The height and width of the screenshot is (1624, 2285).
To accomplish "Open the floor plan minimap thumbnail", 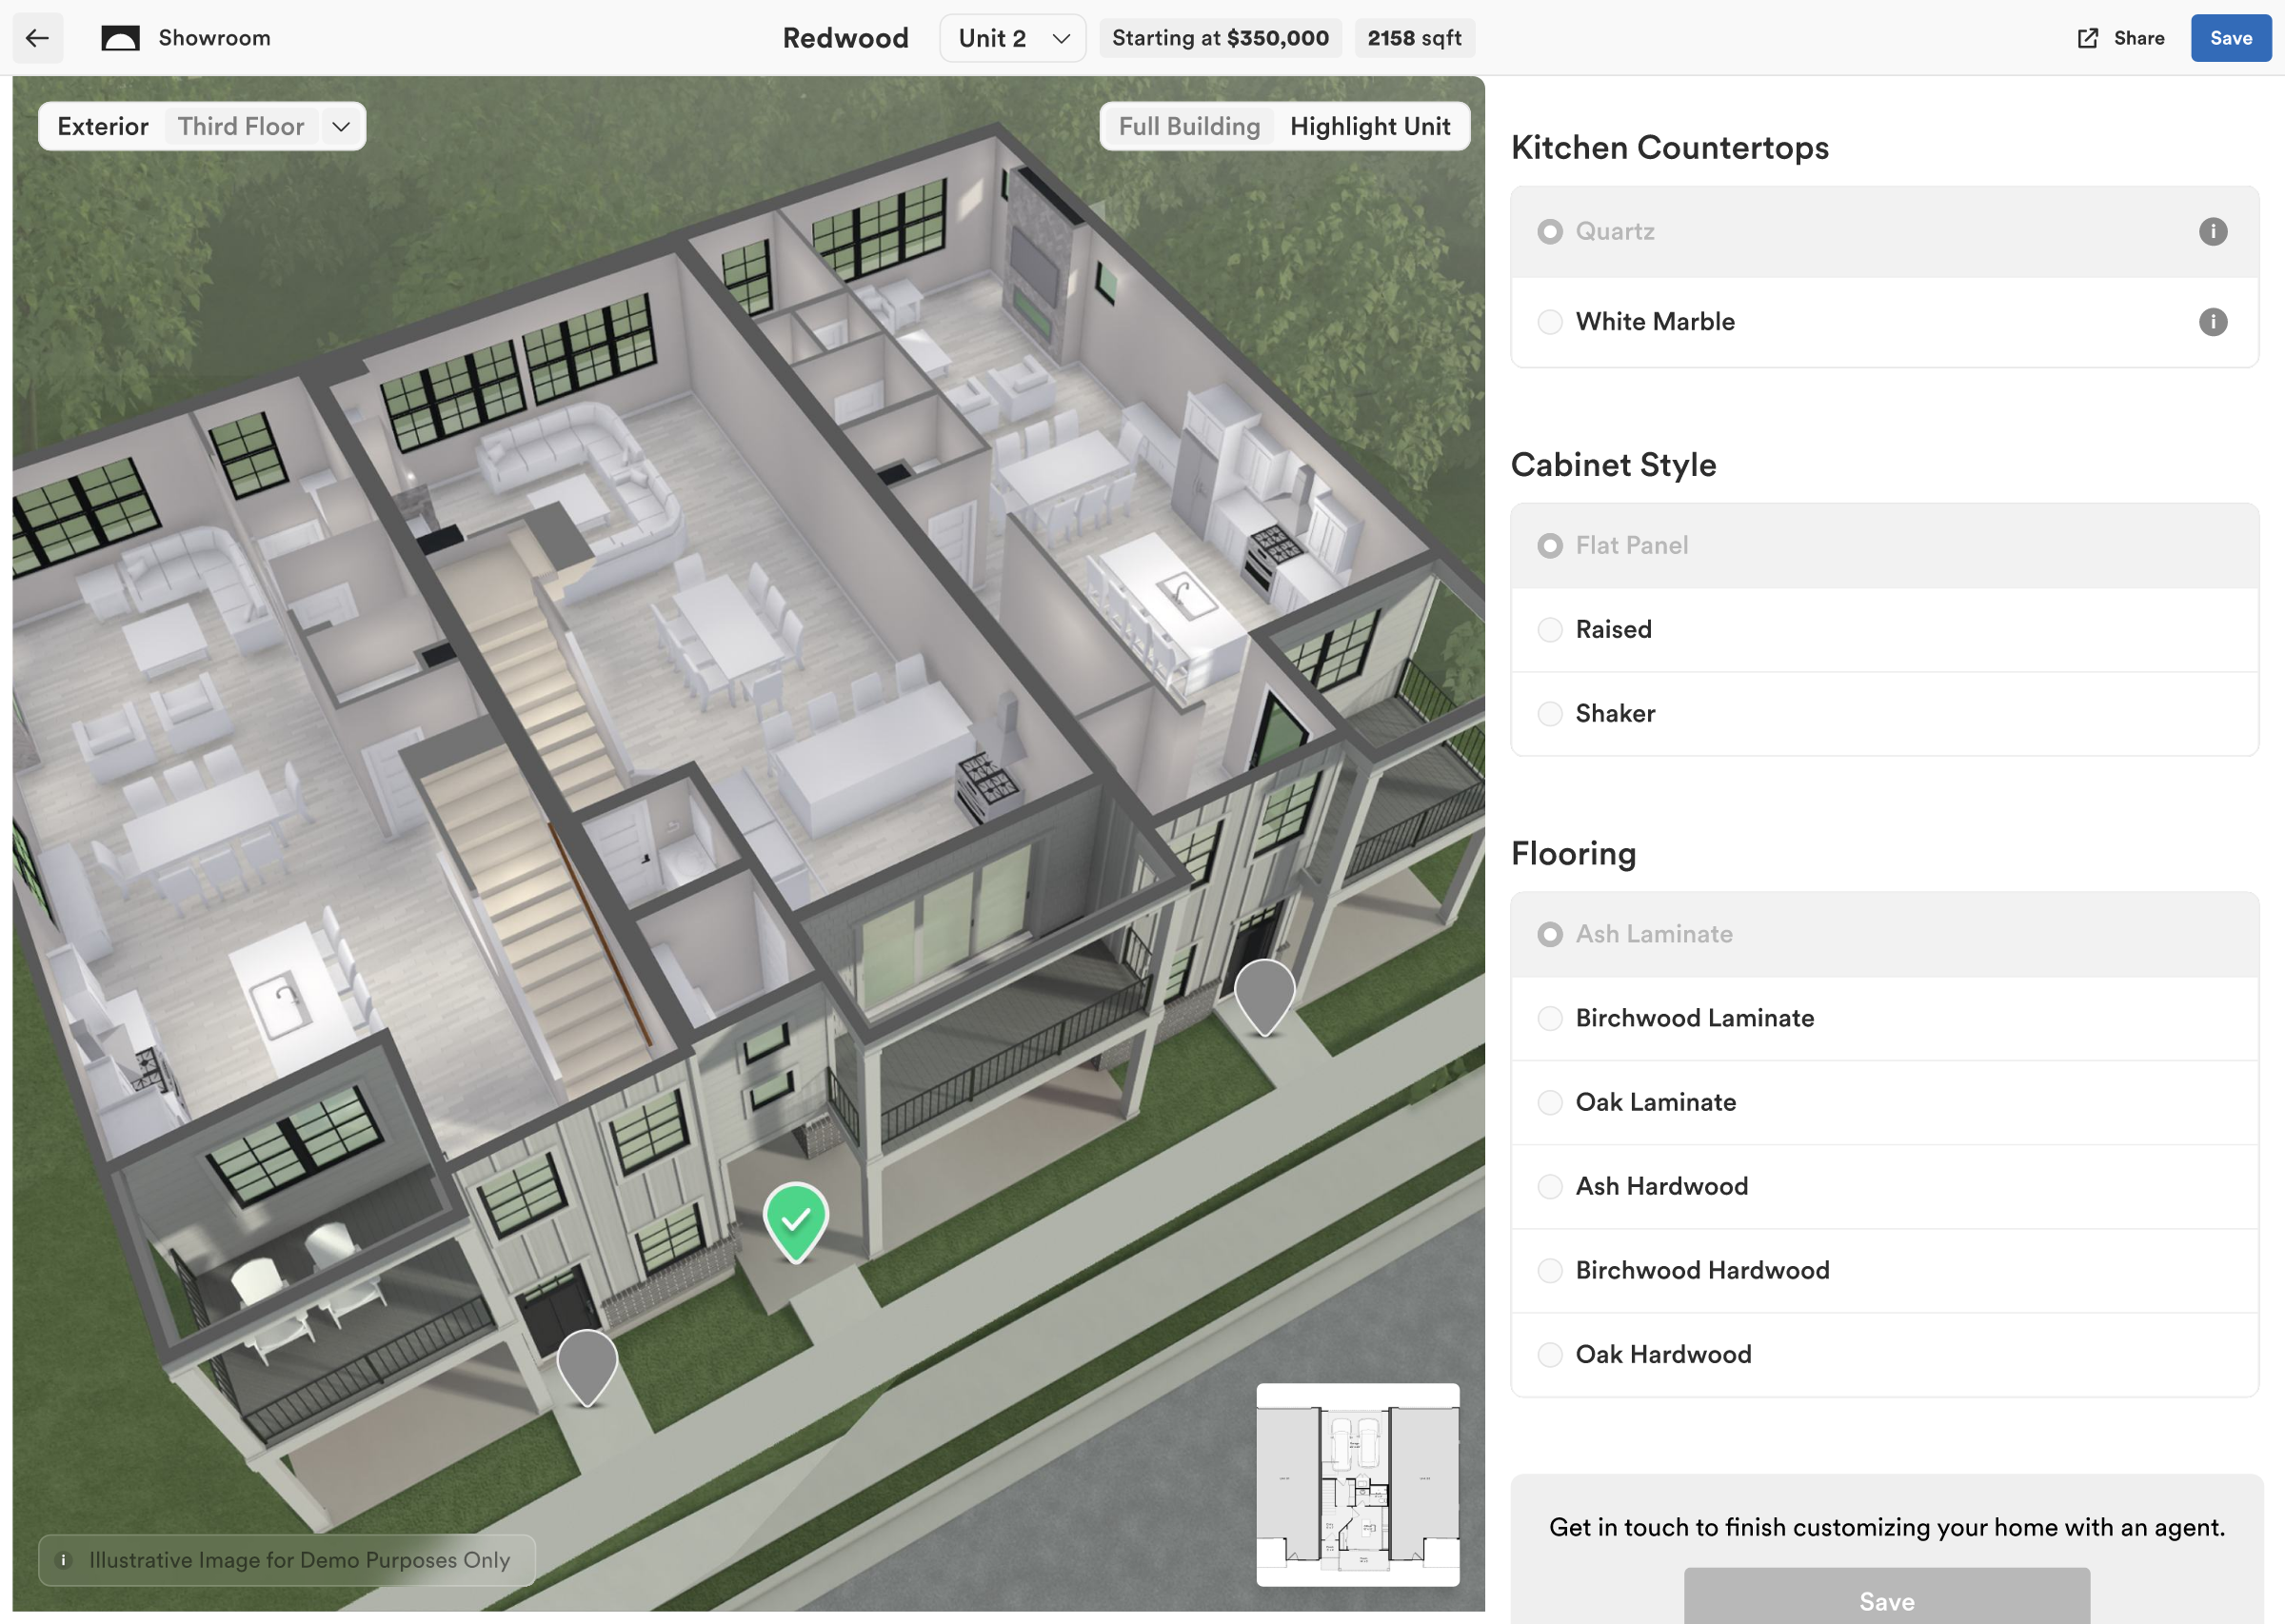I will (1357, 1484).
